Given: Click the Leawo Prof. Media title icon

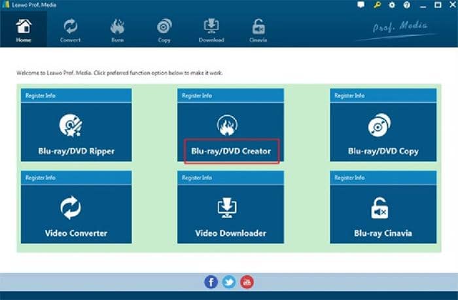Looking at the screenshot, I should point(5,5).
